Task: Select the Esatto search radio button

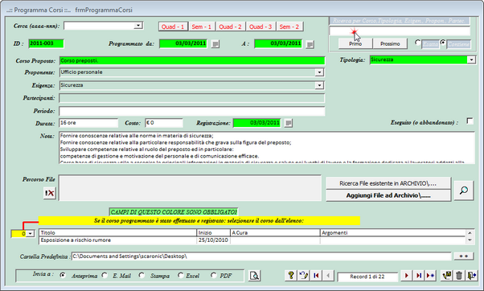Action: (x=417, y=43)
